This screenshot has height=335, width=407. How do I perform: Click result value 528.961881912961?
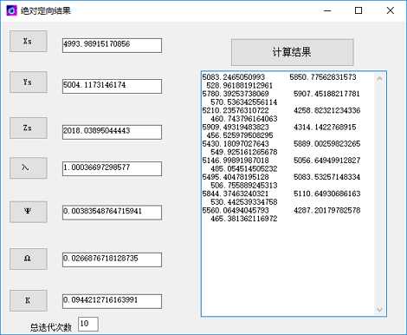pyautogui.click(x=240, y=86)
